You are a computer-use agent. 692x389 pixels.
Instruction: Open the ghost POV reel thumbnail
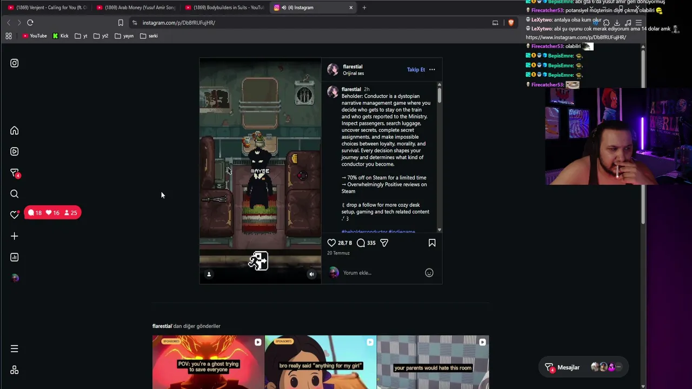tap(208, 362)
